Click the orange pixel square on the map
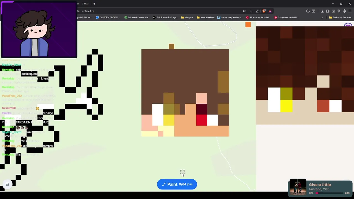This screenshot has height=199, width=354. pyautogui.click(x=248, y=25)
